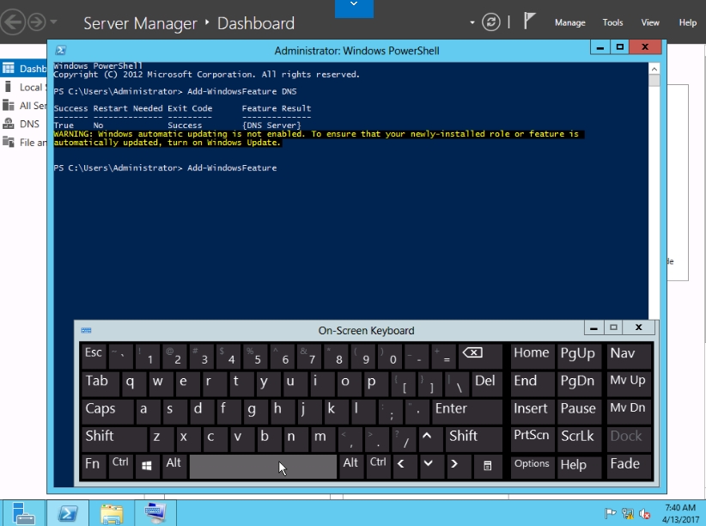Toggle the right Ctrl key

tap(378, 466)
